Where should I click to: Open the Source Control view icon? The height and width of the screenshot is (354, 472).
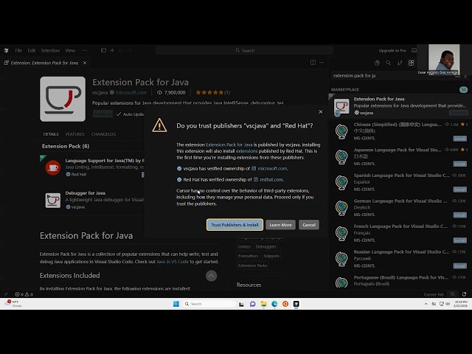click(400, 63)
